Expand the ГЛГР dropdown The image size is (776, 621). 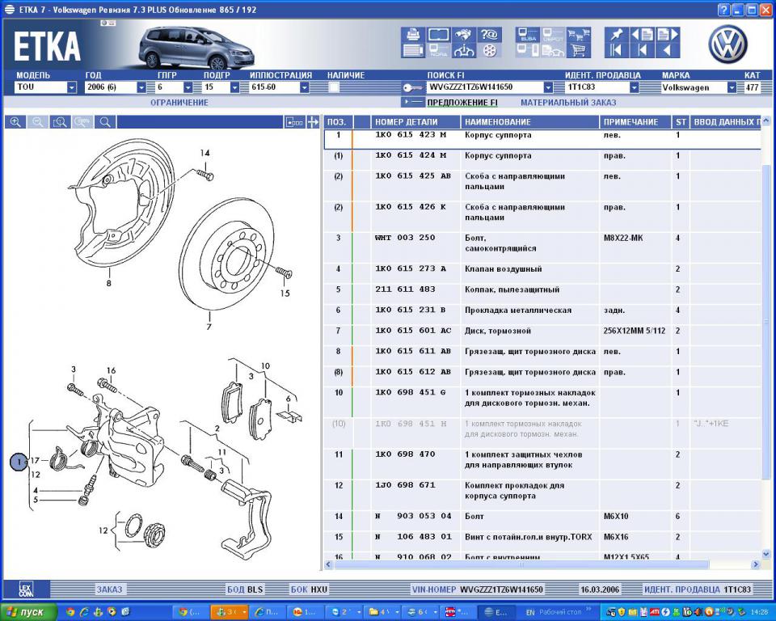point(188,87)
